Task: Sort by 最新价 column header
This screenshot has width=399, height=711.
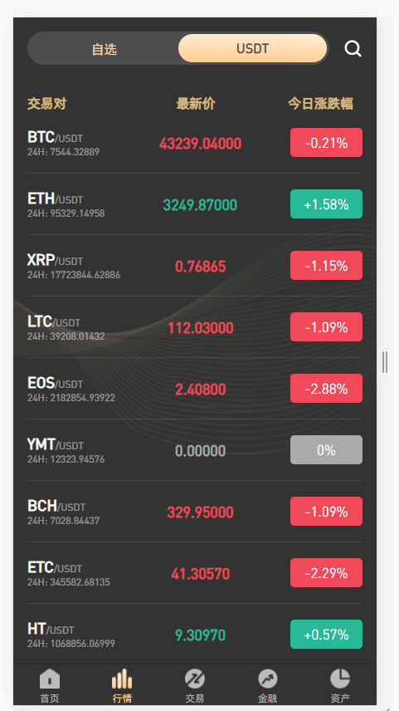Action: coord(196,104)
